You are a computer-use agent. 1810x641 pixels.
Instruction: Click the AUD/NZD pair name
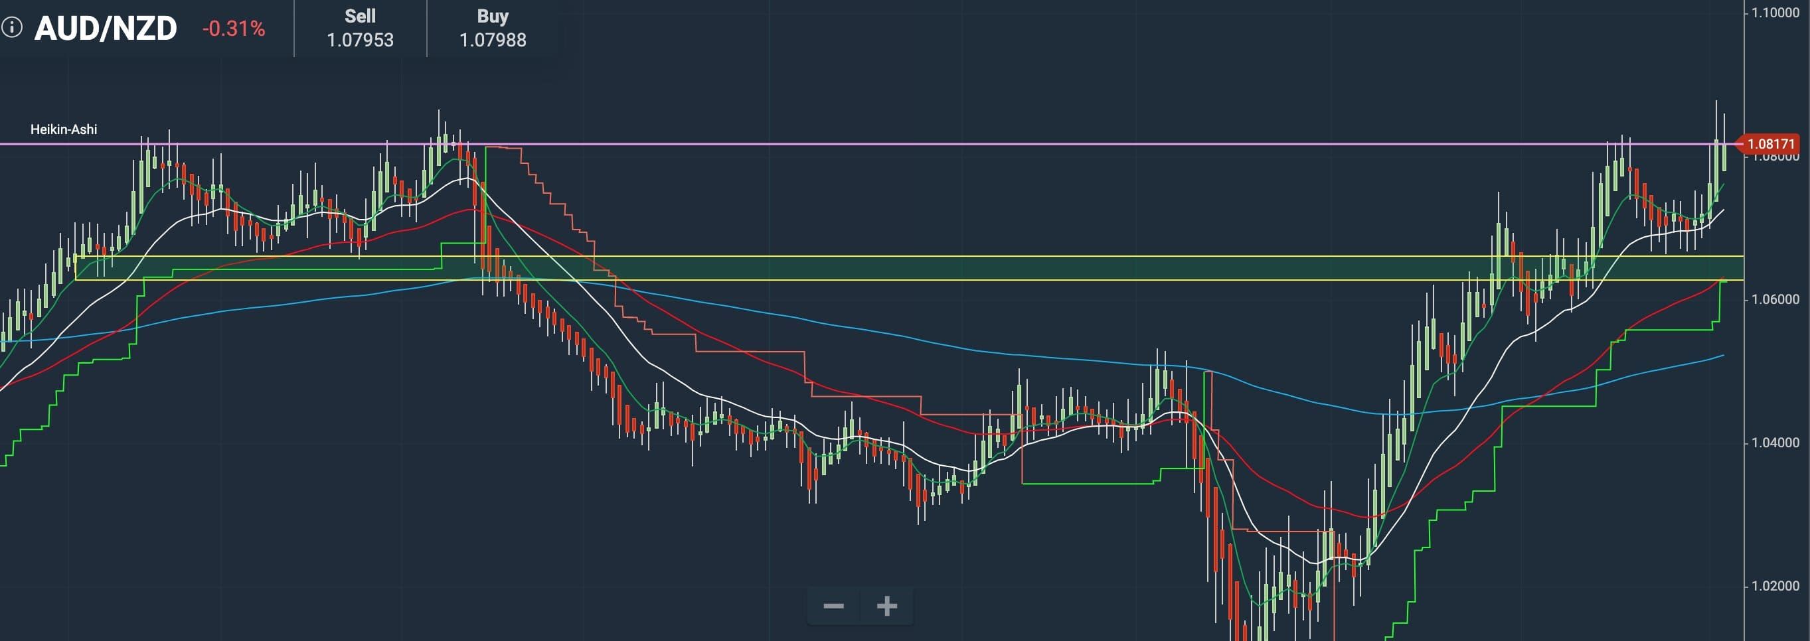(x=106, y=29)
